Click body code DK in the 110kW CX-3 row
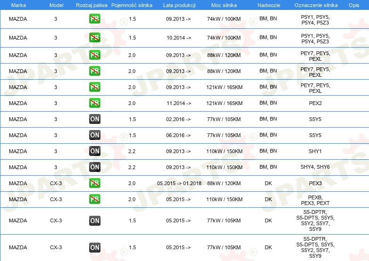The image size is (369, 261). pos(268,199)
